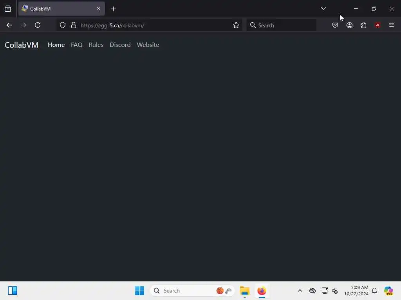Bookmark this page with the star

click(236, 25)
